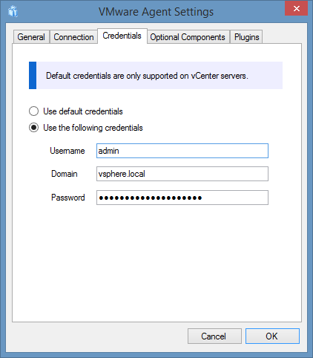Screen dimensions: 313x358
Task: Click the Domain label
Action: 65,174
